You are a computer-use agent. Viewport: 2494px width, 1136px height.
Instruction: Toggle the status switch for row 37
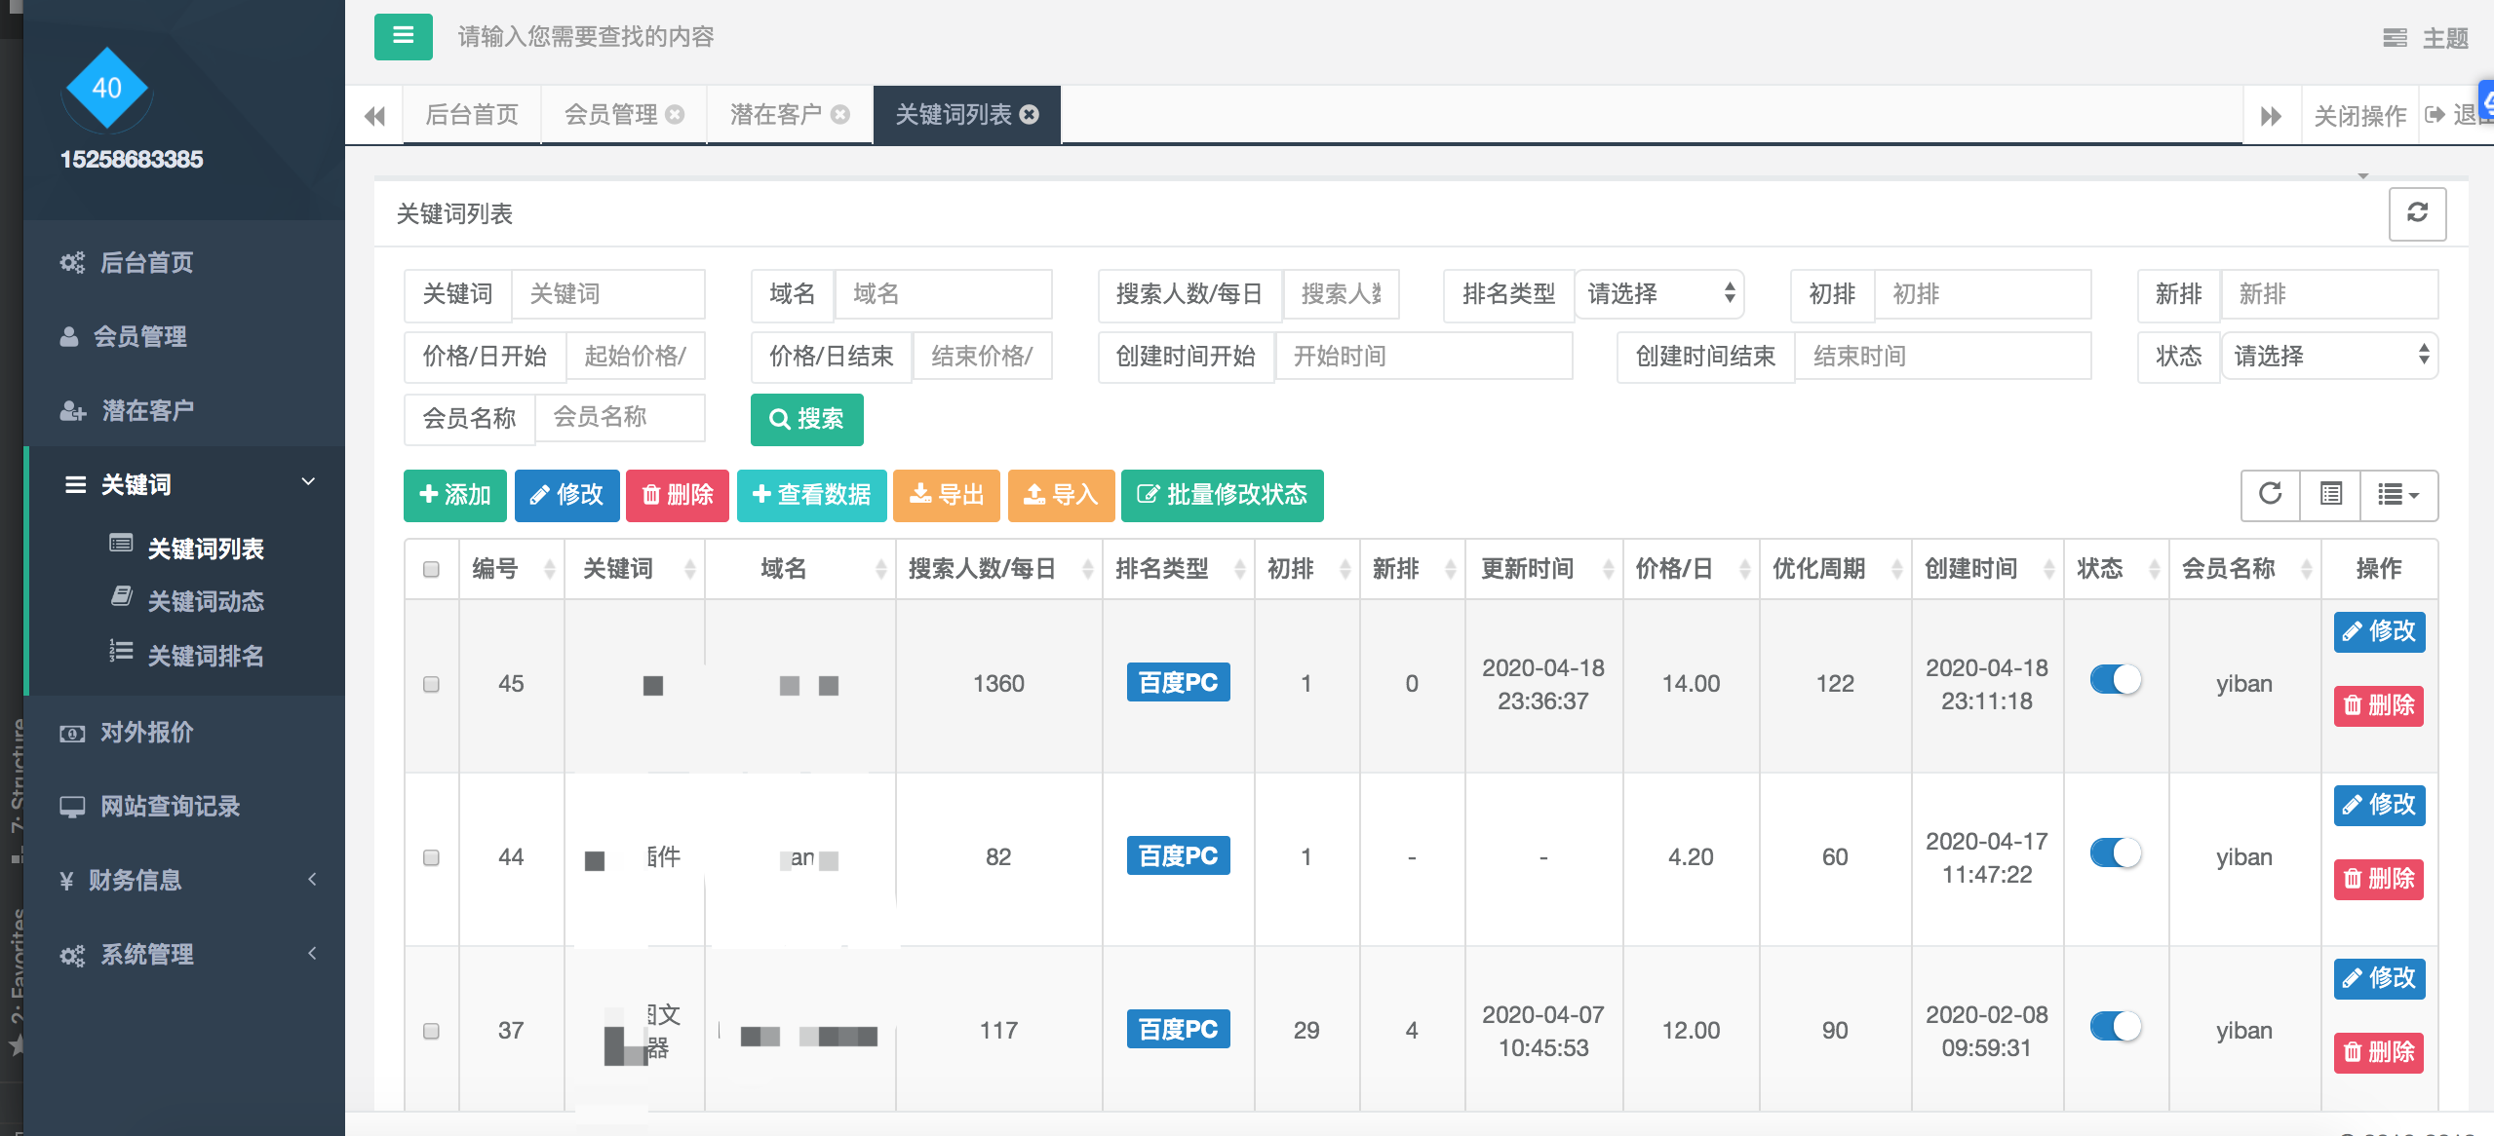[2115, 1026]
